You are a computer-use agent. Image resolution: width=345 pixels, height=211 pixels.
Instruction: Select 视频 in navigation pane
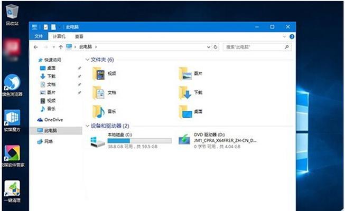click(x=48, y=101)
